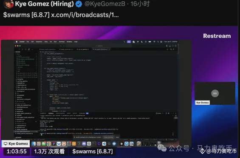Open the Terminal menu in the menu bar
This screenshot has width=240, height=158.
click(x=62, y=42)
